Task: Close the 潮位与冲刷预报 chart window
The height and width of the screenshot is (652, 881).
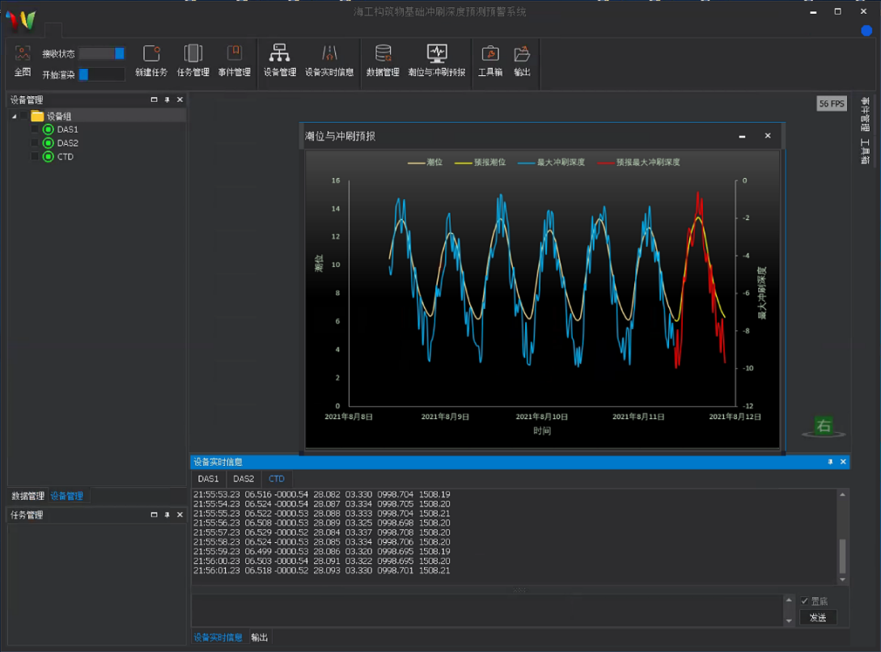Action: point(768,135)
